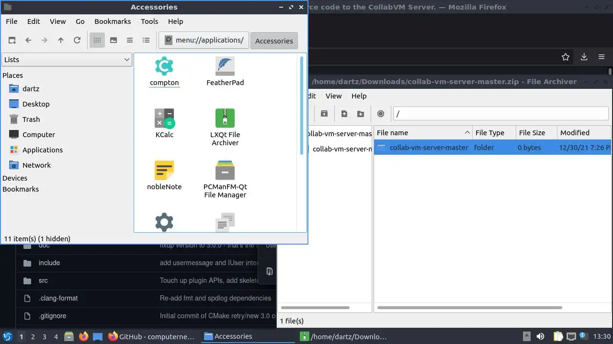Reload the Accessories folder view
Screen dimensions: 613x344
77,41
